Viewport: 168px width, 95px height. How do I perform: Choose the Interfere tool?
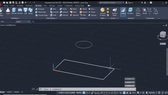54,12
